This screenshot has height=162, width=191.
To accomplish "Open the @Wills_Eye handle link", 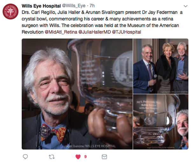I will [74, 6].
